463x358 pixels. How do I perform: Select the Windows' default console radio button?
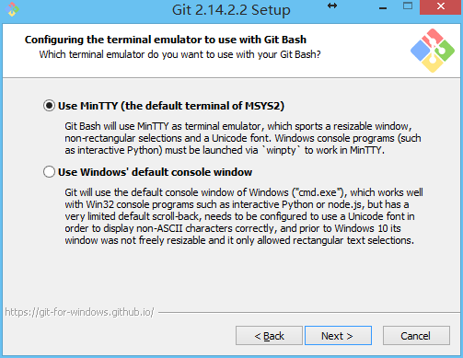click(49, 172)
